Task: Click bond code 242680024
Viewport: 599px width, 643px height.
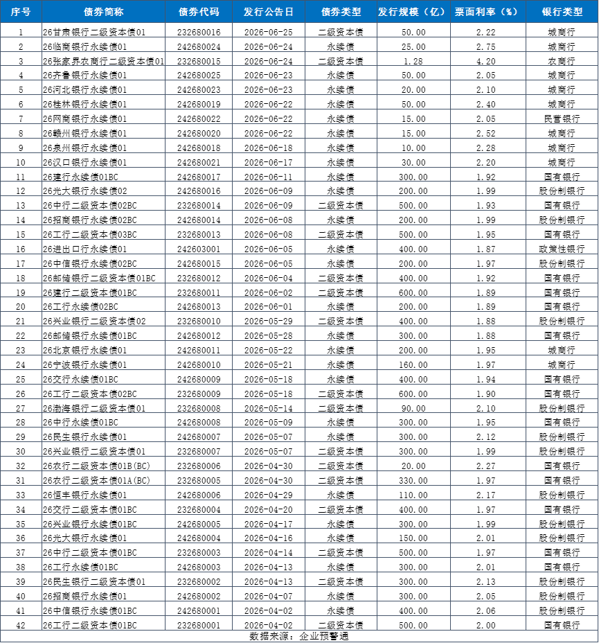Action: pos(199,46)
